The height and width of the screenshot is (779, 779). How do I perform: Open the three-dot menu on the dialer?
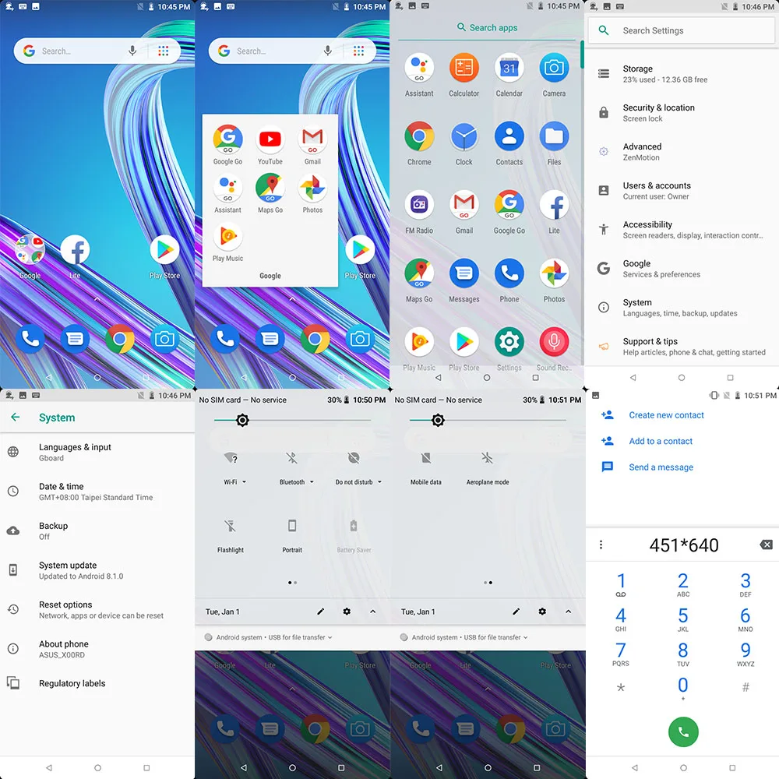click(601, 545)
